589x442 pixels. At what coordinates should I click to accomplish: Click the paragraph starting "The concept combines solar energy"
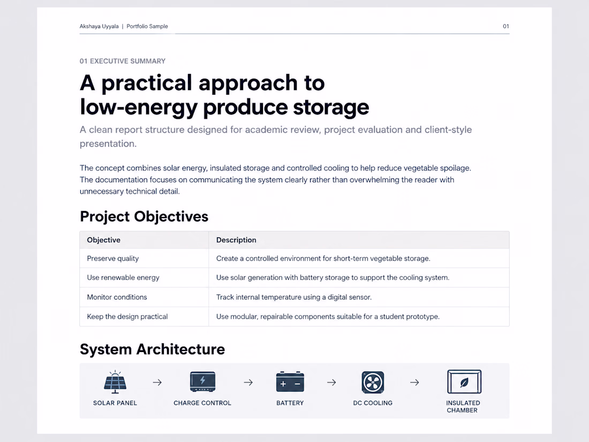[x=275, y=179]
